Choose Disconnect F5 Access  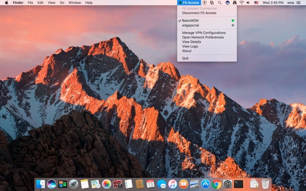click(x=199, y=13)
